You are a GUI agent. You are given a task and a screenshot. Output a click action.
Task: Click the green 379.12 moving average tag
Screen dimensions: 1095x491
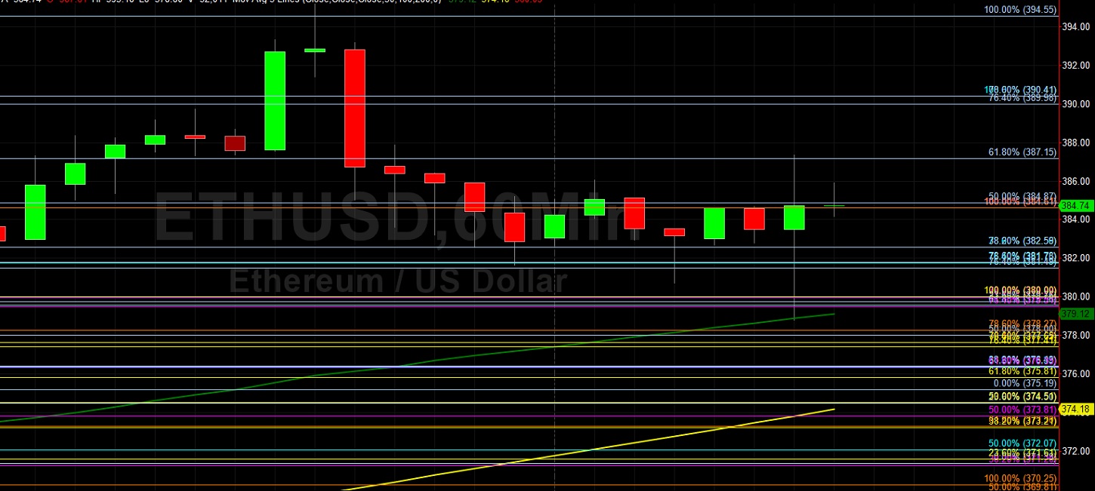[1076, 314]
